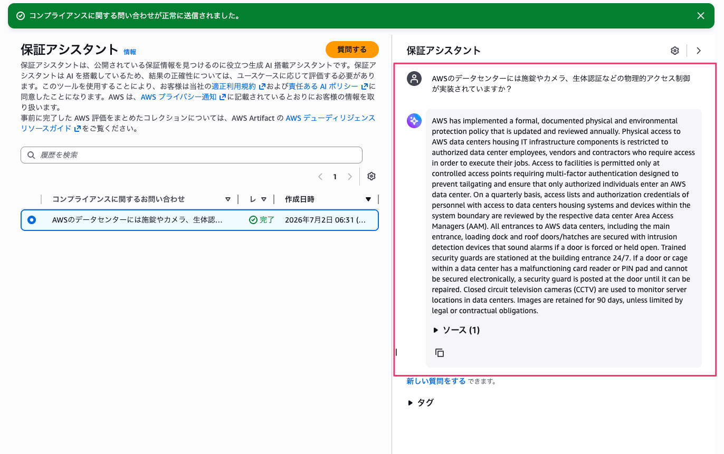The height and width of the screenshot is (454, 724).
Task: Open table preferences gear beside pagination
Action: tap(371, 177)
